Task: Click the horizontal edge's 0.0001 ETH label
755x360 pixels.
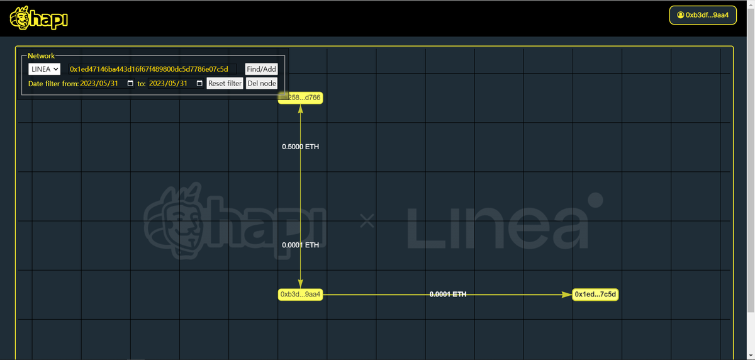Action: [448, 295]
